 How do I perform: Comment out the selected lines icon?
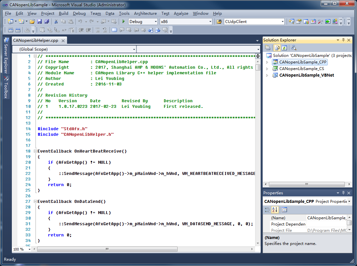[98, 30]
